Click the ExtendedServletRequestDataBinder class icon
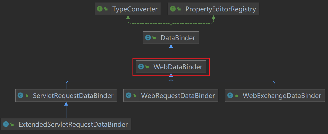 point(6,124)
